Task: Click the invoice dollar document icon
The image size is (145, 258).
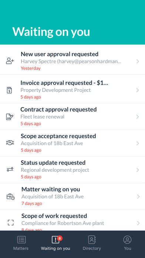Action: 9,90
